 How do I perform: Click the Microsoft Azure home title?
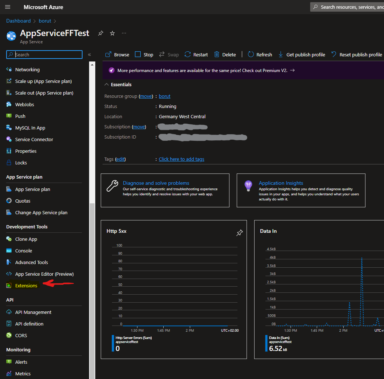point(43,7)
